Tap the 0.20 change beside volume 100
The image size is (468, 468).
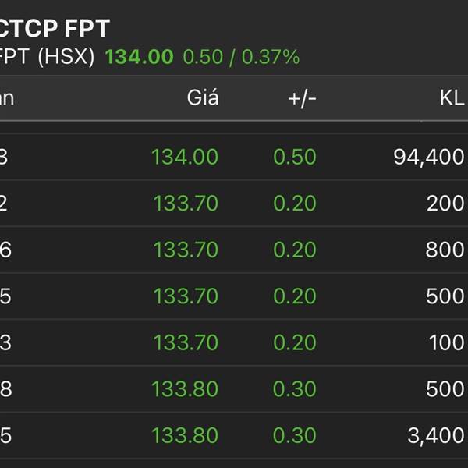click(x=295, y=342)
